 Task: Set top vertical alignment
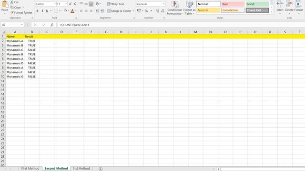81,4
